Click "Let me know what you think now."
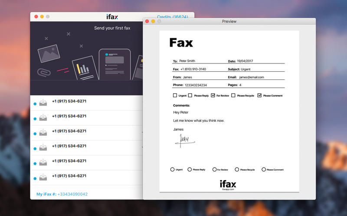The image size is (347, 216). pyautogui.click(x=199, y=121)
